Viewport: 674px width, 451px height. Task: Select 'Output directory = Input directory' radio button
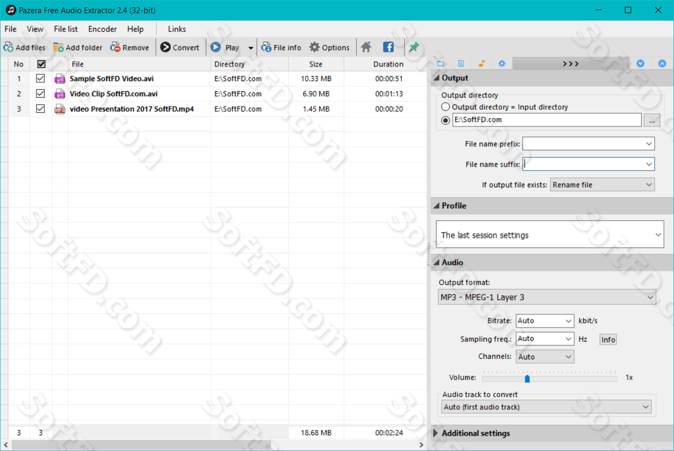pos(446,107)
